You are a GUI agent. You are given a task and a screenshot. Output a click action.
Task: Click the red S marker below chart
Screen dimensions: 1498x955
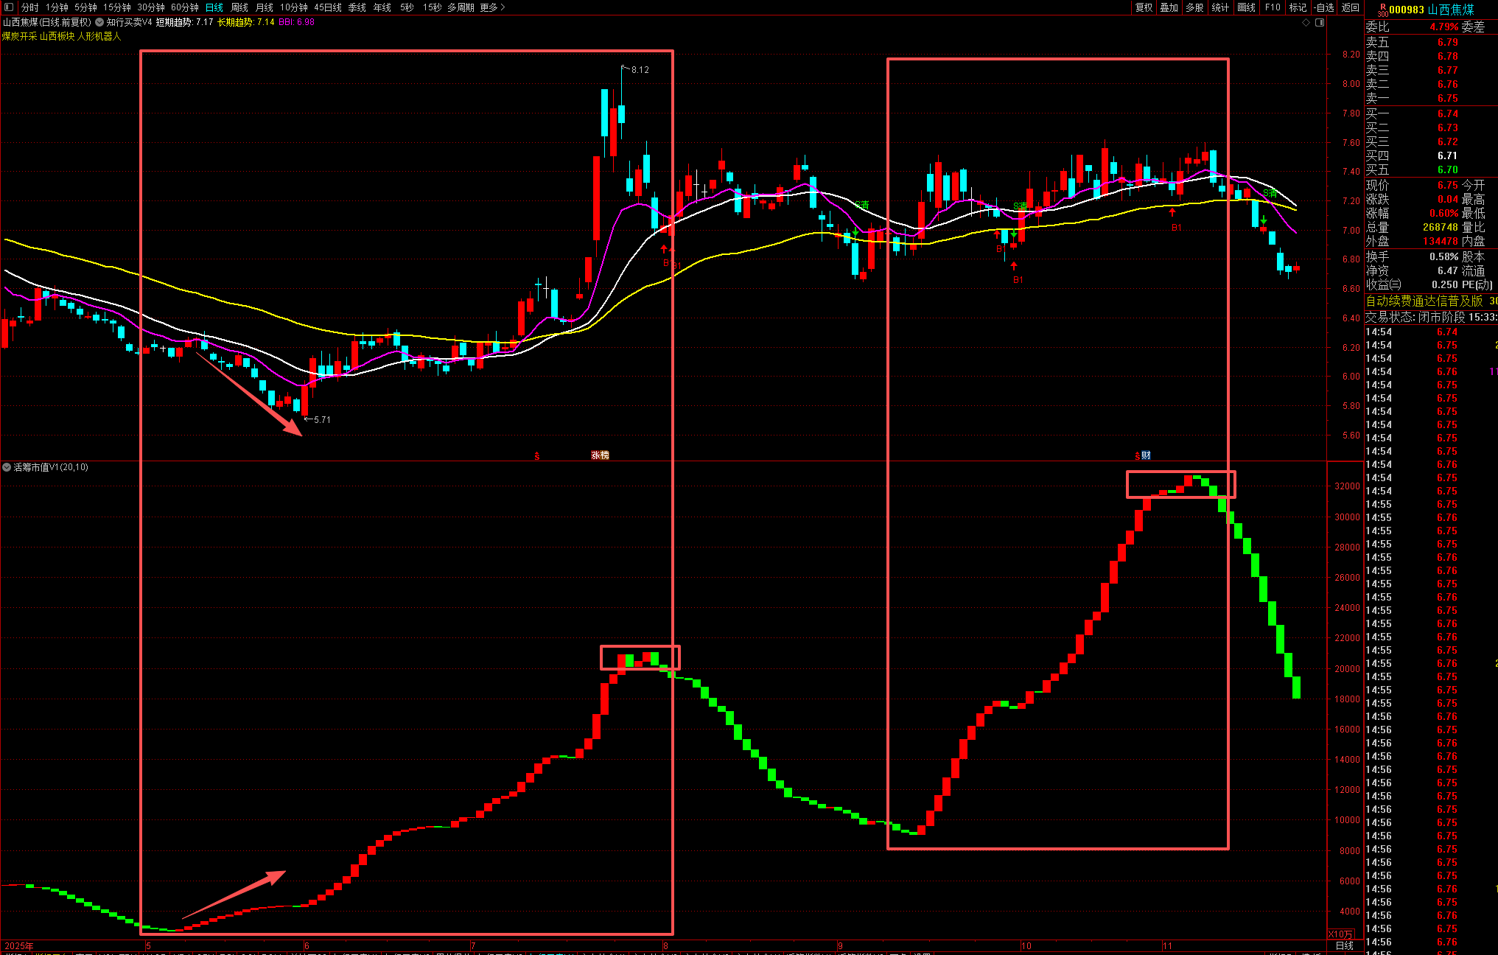click(536, 456)
